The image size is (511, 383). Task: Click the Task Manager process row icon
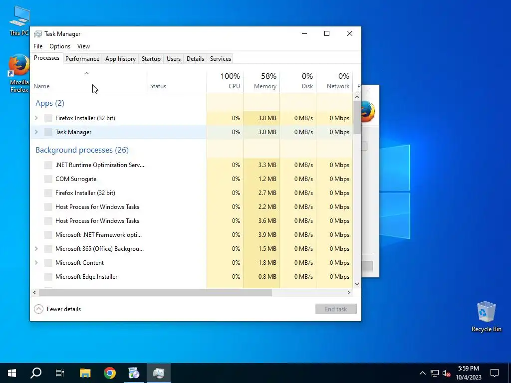48,132
